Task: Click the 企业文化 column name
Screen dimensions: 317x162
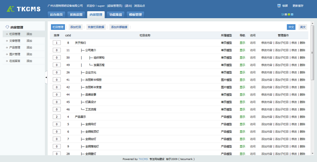Action: tap(91, 72)
